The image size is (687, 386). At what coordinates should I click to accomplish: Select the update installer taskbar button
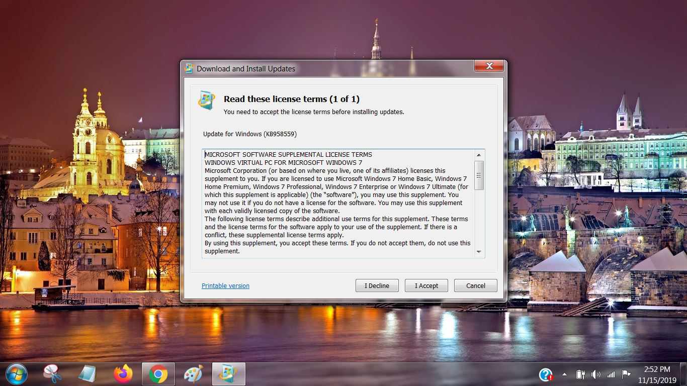click(x=228, y=374)
